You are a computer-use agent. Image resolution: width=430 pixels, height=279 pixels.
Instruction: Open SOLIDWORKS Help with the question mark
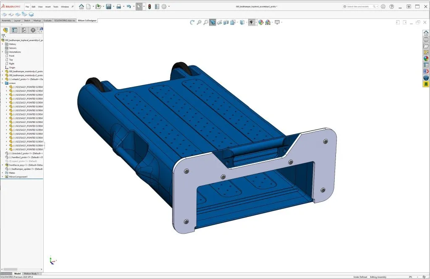click(x=391, y=6)
